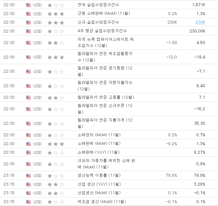
Task: View the 필라델피아 연준 신규주문 event
Action: 105,109
